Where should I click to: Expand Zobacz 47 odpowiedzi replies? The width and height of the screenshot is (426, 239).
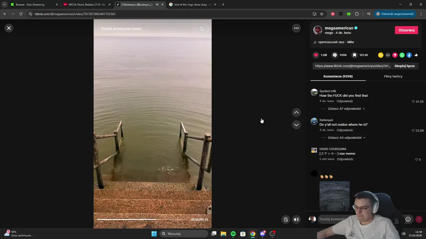coord(346,109)
